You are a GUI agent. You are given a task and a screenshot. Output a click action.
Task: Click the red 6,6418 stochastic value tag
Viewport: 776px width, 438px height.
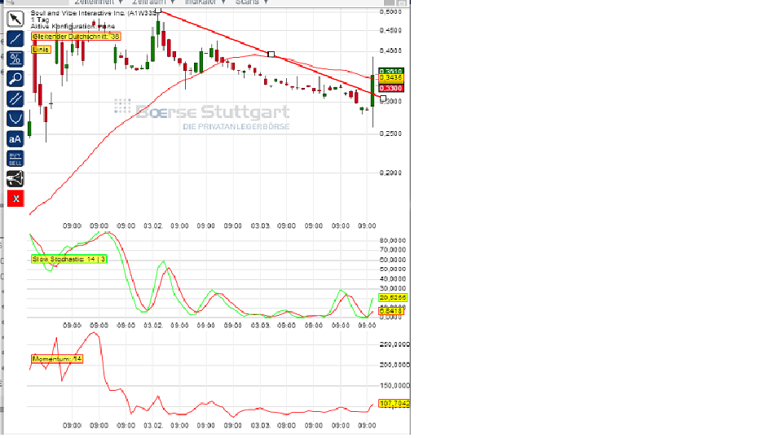tap(391, 311)
